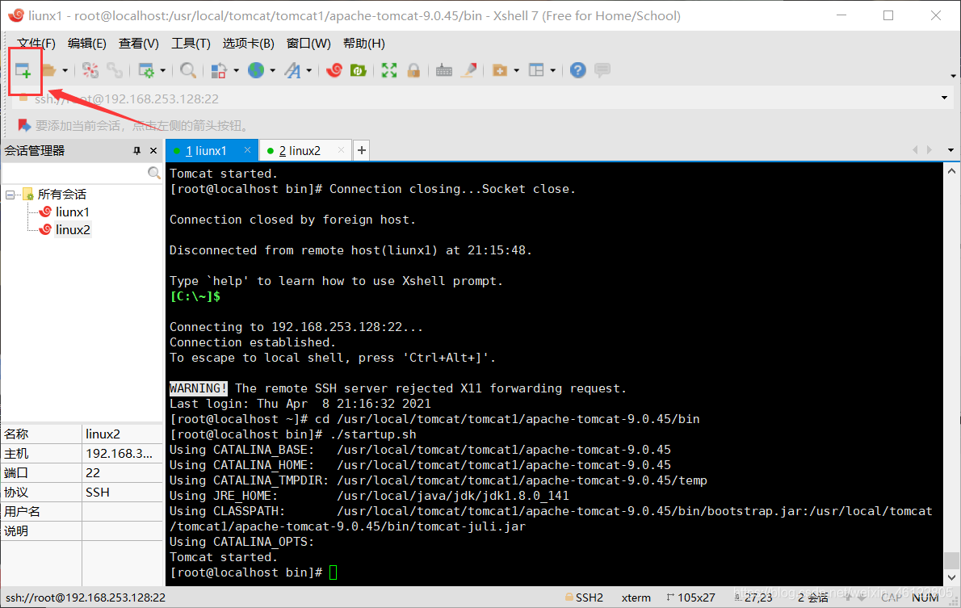This screenshot has width=961, height=608.
Task: Expand the open-session dropdown arrow
Action: pos(65,70)
